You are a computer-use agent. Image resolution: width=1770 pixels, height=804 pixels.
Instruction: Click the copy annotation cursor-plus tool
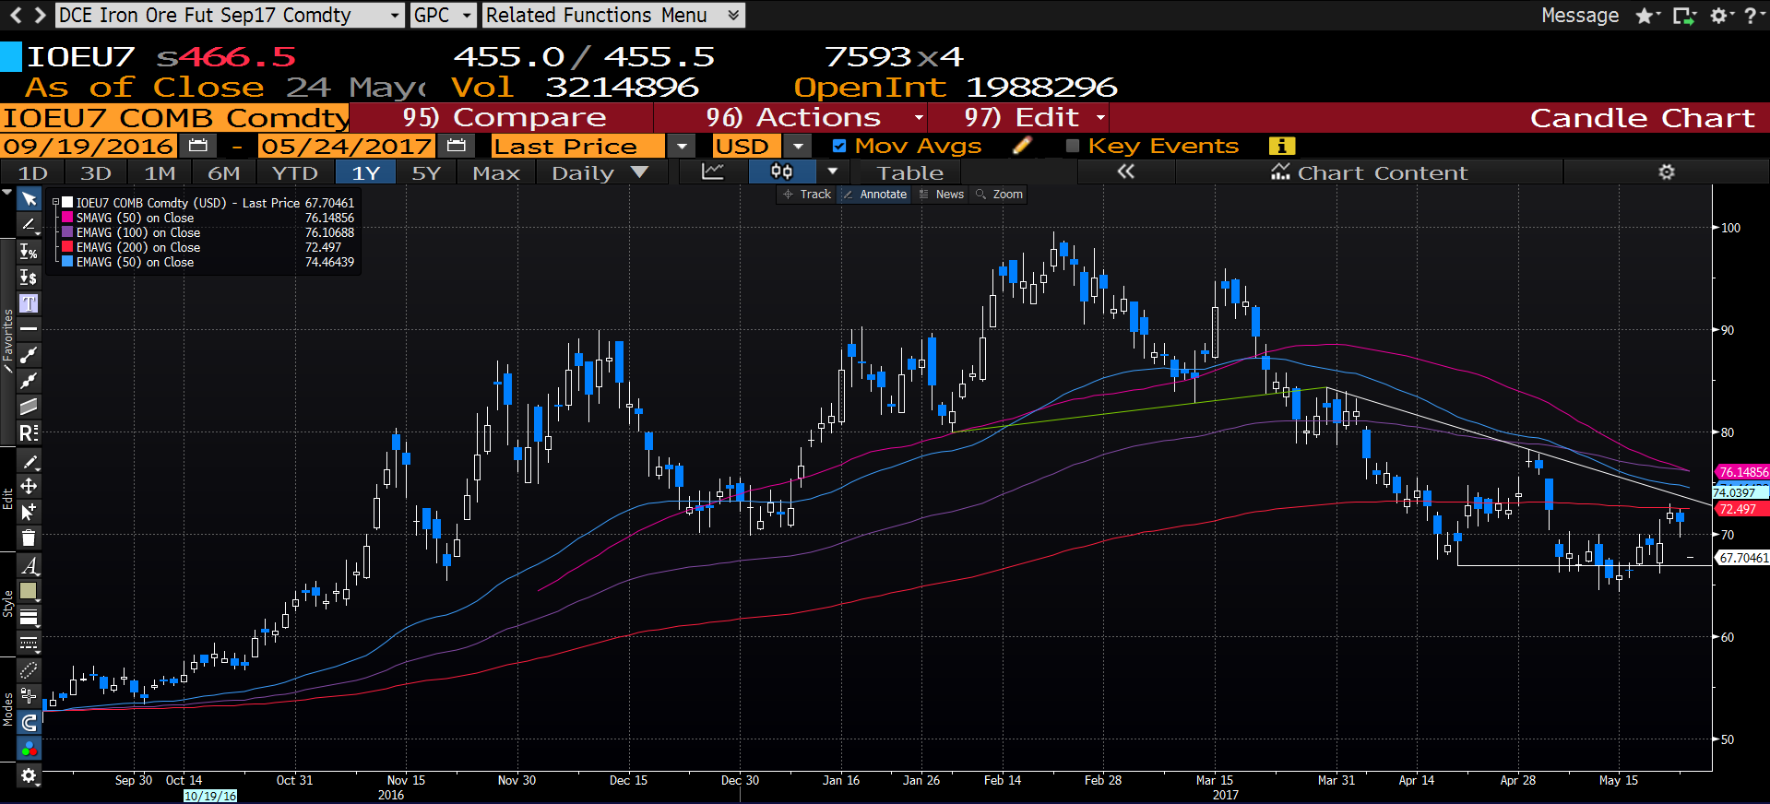click(x=30, y=512)
